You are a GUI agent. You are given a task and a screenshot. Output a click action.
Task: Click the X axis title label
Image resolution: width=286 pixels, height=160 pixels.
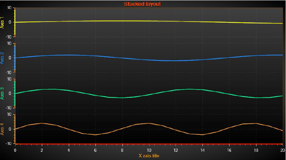pos(149,156)
